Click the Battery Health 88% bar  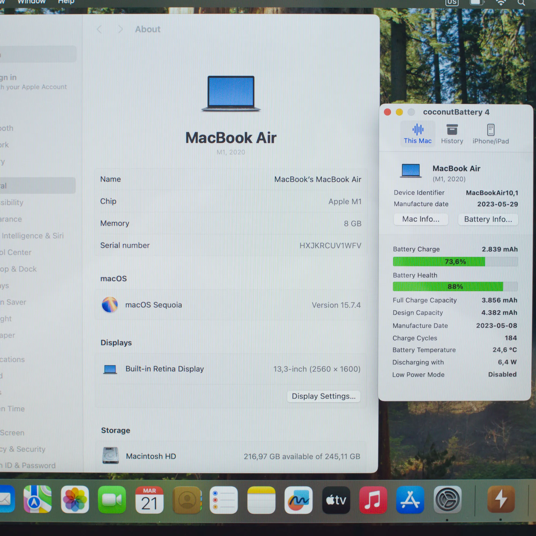(455, 286)
